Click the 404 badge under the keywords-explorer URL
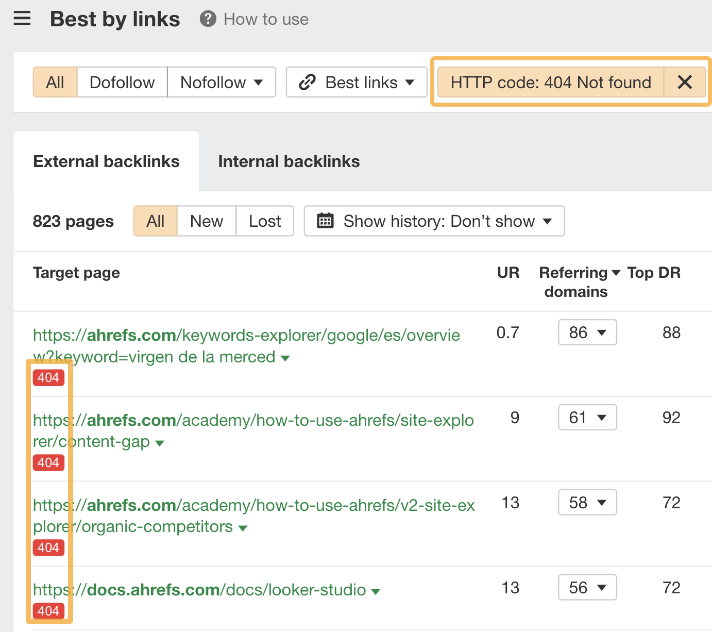The image size is (712, 632). [48, 377]
